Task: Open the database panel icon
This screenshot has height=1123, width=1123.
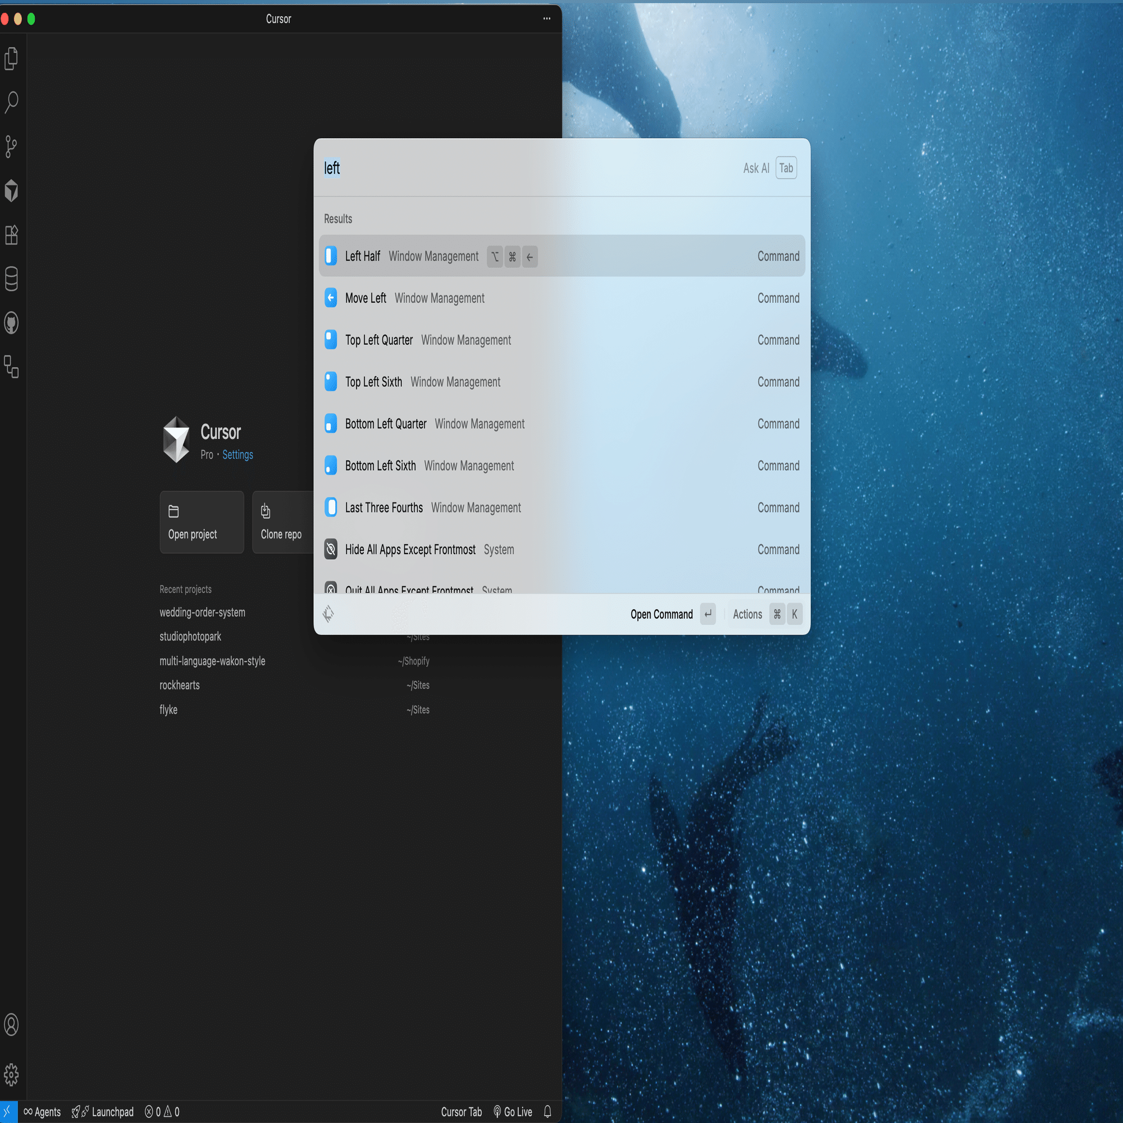Action: [x=11, y=279]
